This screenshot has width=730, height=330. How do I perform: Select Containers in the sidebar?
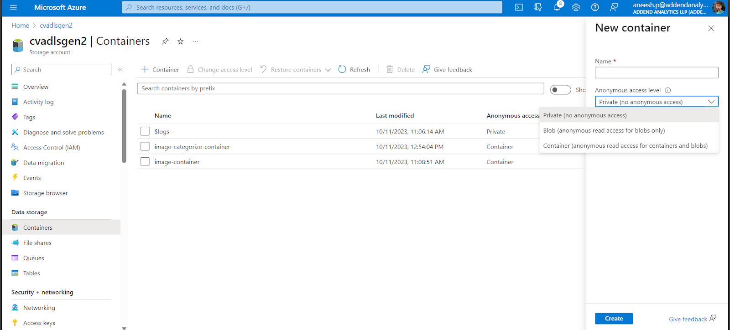(38, 227)
